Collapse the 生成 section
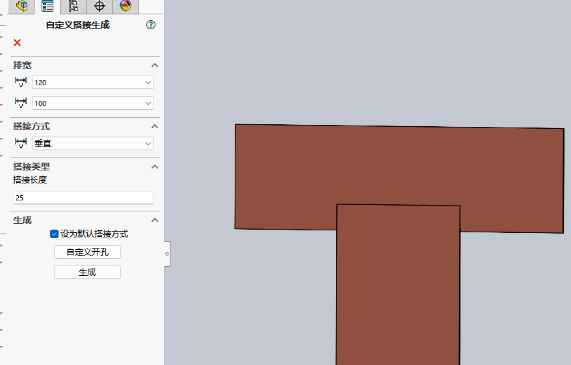The width and height of the screenshot is (571, 365). [155, 220]
